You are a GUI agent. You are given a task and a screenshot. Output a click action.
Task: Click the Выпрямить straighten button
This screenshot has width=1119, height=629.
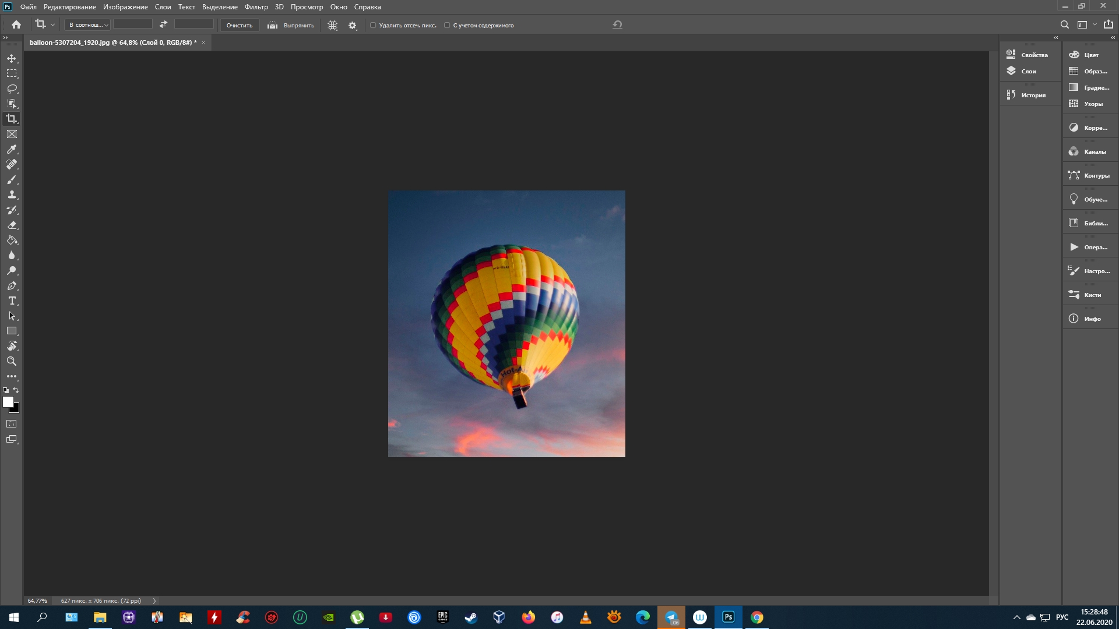[x=291, y=25]
